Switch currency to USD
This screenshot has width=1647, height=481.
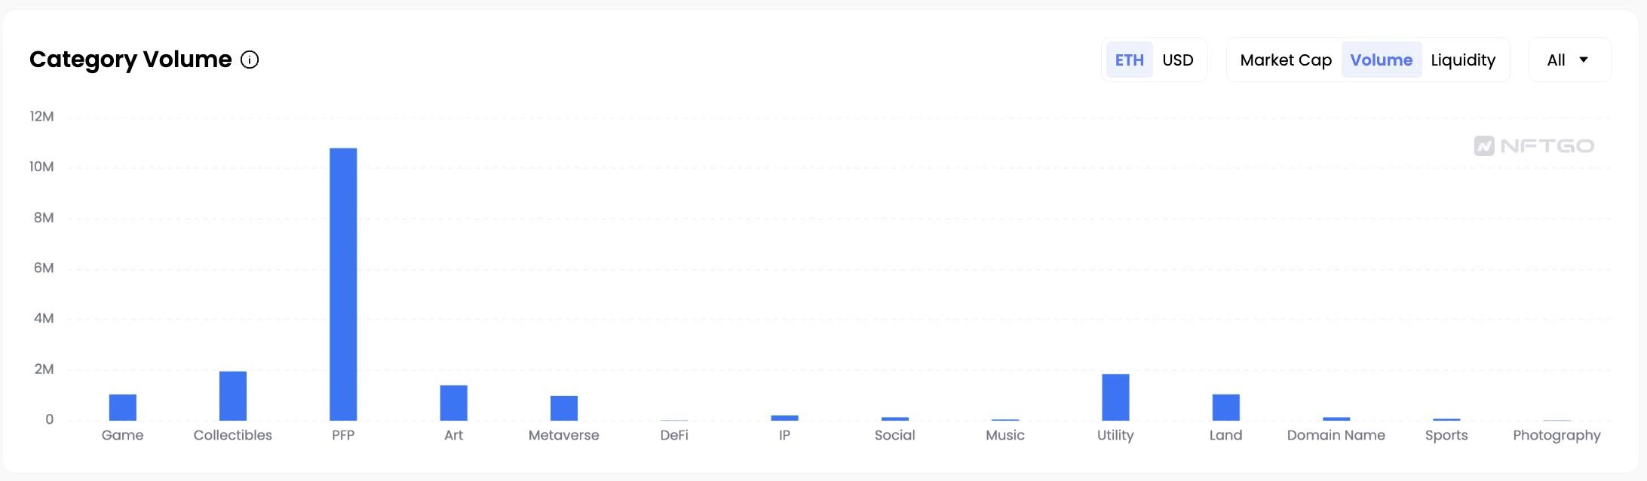pyautogui.click(x=1177, y=60)
